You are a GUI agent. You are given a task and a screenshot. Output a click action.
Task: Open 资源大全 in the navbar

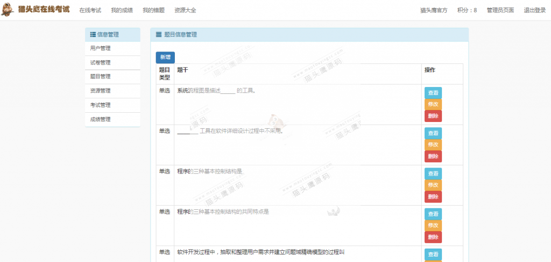(185, 10)
